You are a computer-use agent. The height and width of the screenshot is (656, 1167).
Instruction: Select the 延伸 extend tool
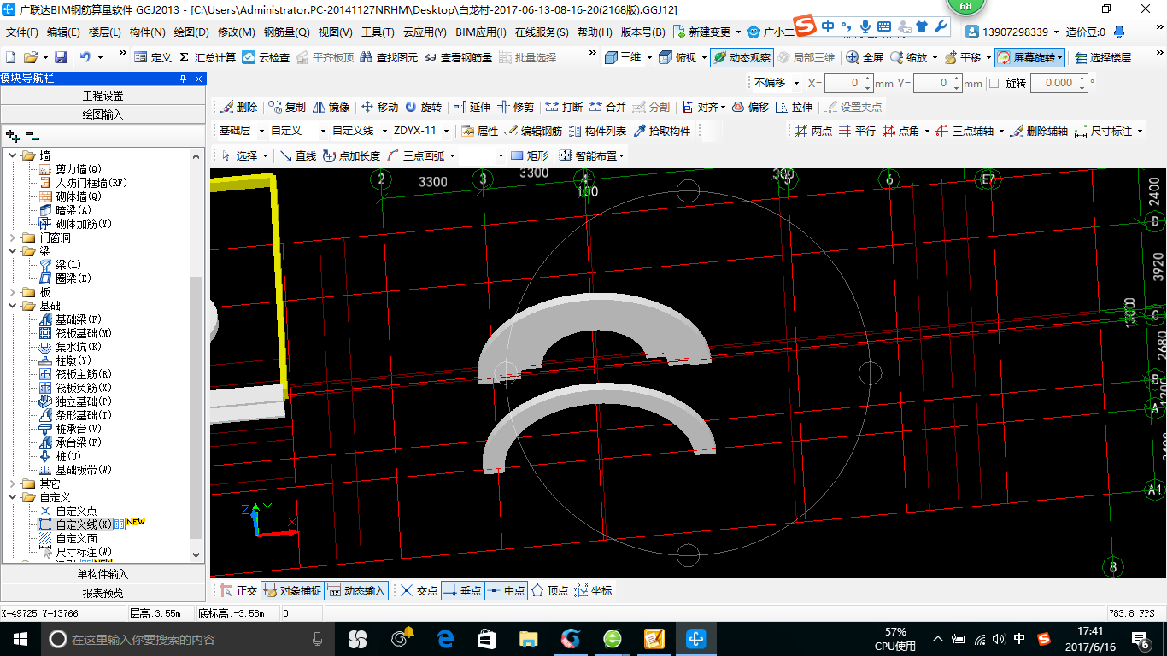[x=472, y=107]
